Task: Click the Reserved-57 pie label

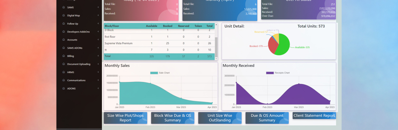Action: (261, 32)
